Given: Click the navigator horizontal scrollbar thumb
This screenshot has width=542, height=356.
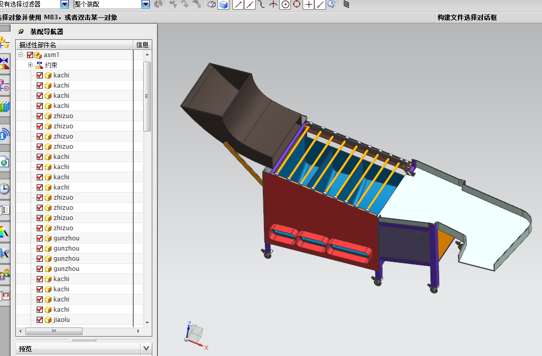Looking at the screenshot, I should 53,331.
